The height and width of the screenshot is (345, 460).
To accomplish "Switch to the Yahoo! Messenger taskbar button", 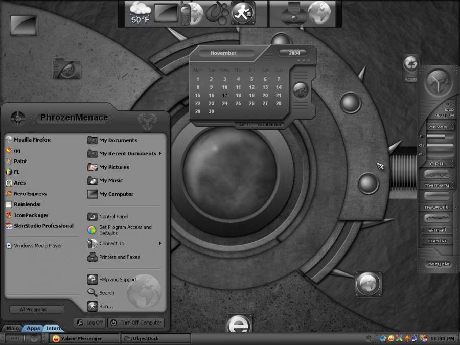I will click(84, 338).
